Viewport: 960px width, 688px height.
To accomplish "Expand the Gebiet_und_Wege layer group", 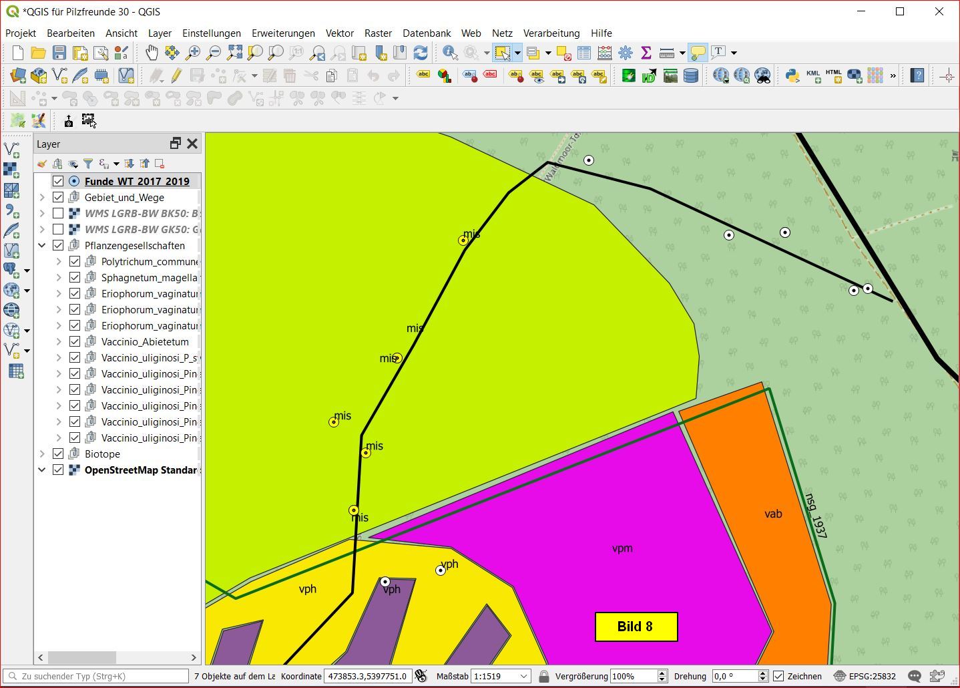I will 42,197.
